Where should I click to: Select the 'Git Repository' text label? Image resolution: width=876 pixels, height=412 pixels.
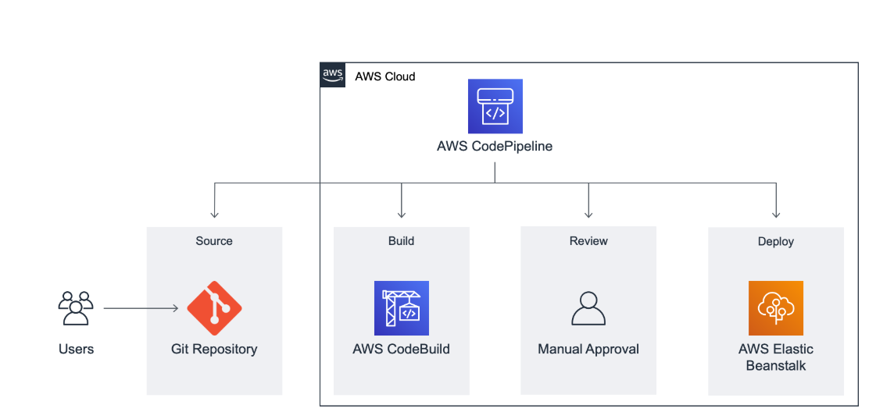214,350
